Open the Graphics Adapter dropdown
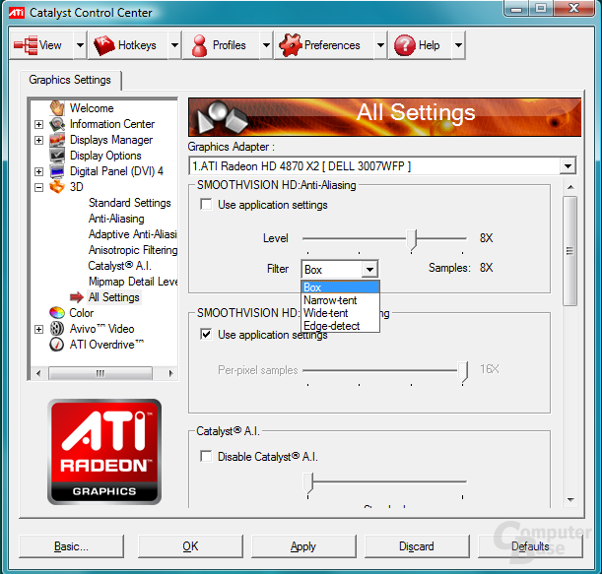 [568, 166]
